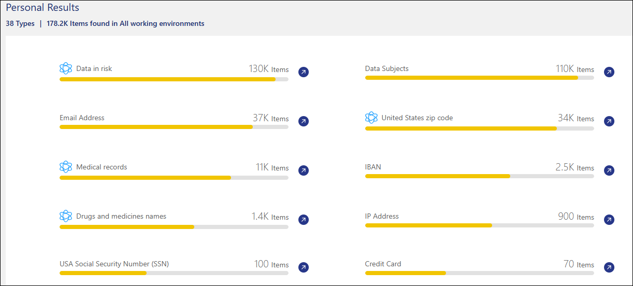633x286 pixels.
Task: Open Credit Card results arrow
Action: [609, 267]
